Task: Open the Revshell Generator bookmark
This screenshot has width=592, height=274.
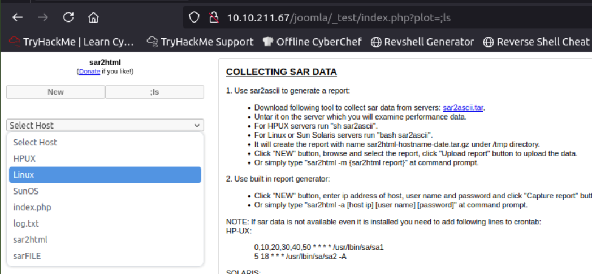Action: pyautogui.click(x=422, y=42)
